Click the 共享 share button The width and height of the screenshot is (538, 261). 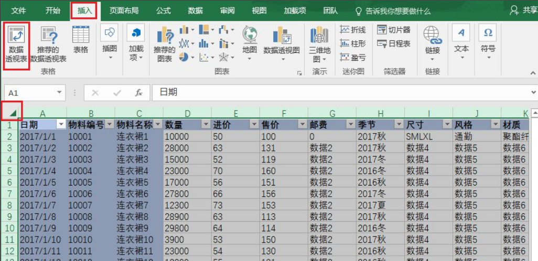(522, 10)
